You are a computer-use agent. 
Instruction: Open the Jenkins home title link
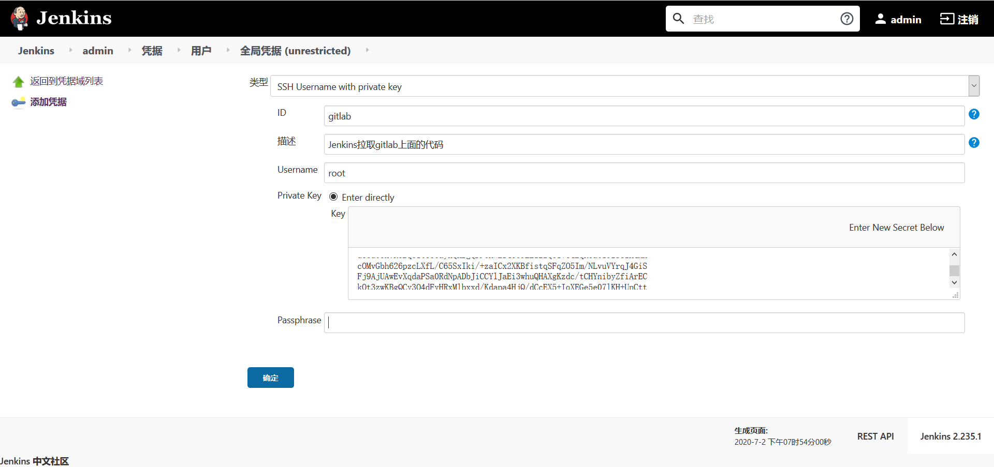pos(74,18)
